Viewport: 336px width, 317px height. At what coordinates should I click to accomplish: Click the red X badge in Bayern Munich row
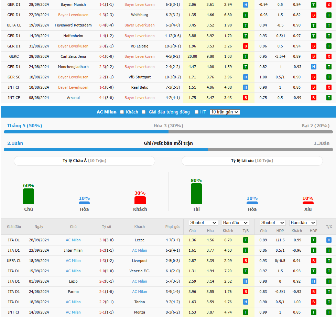pyautogui.click(x=329, y=5)
